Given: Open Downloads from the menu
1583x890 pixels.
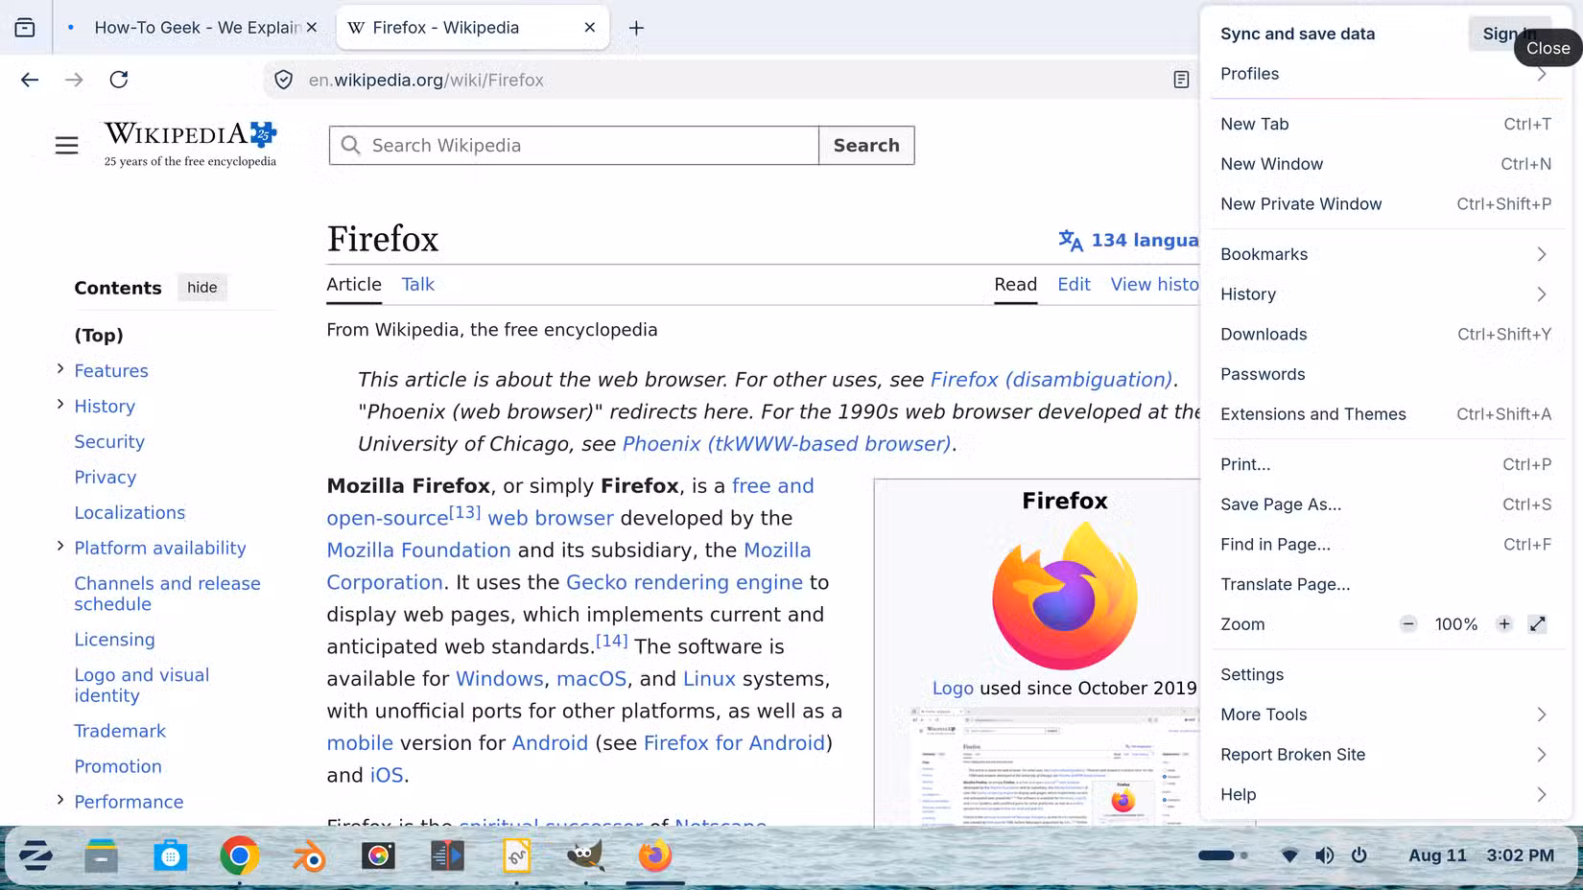Looking at the screenshot, I should pyautogui.click(x=1384, y=335).
